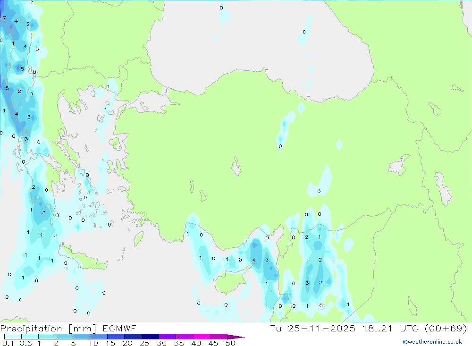Viewport: 472px width, 346px height.
Task: Click the '(00+69)' forecast offset text
Action: coord(446,328)
